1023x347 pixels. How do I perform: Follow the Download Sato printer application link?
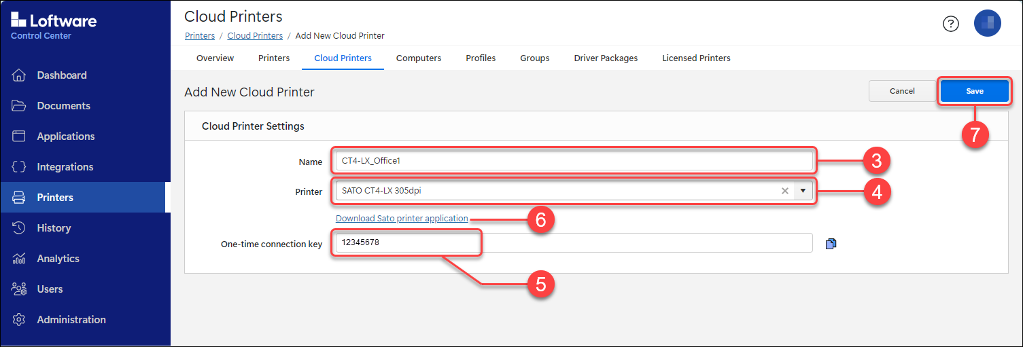pyautogui.click(x=402, y=219)
